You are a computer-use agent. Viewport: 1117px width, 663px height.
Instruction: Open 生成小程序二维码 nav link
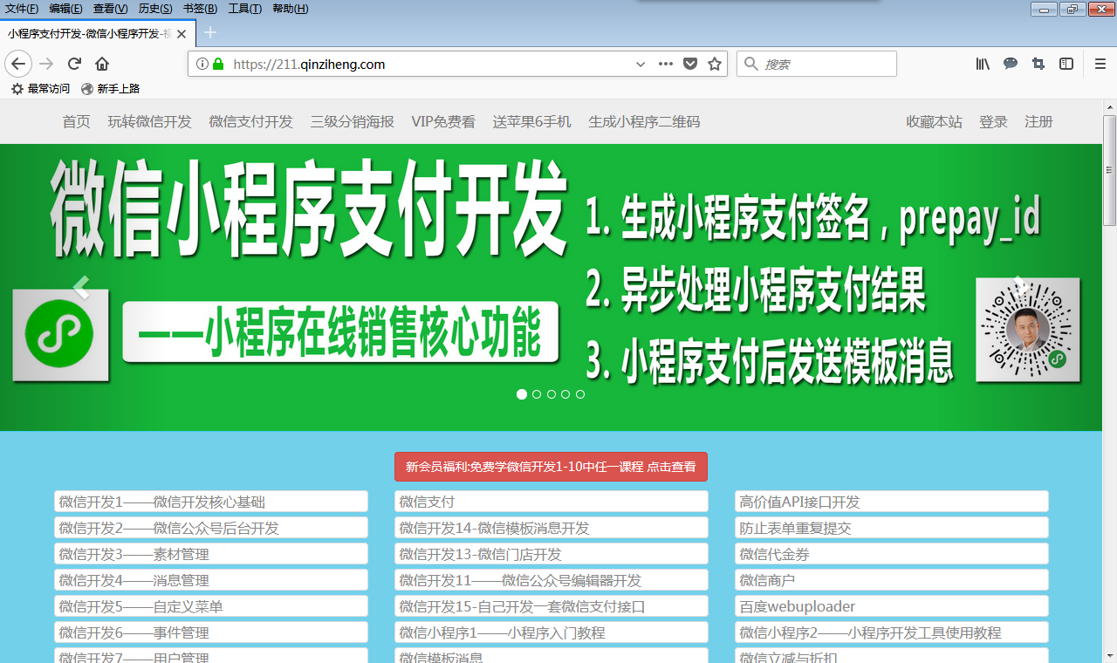[x=644, y=122]
